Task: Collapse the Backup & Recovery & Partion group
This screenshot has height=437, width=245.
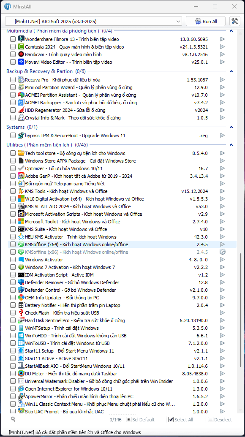Action: coord(231,72)
